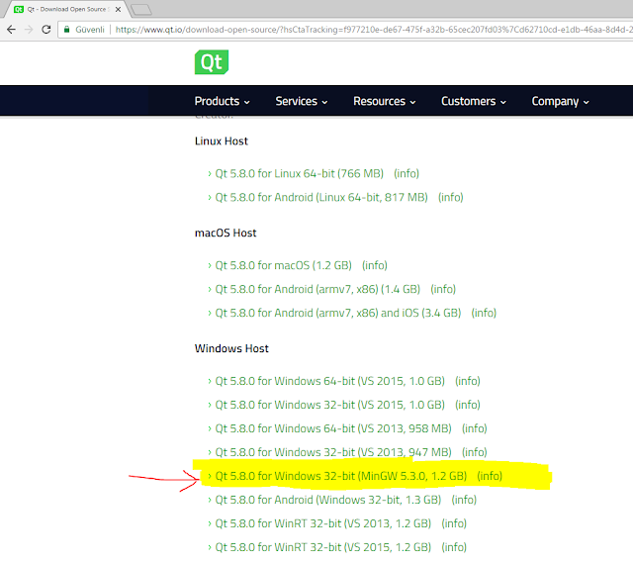Open info for MinGW 5.3.0 download
This screenshot has width=633, height=563.
point(490,476)
